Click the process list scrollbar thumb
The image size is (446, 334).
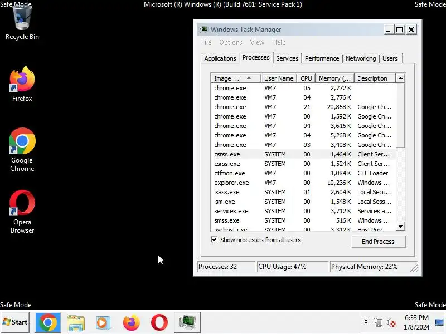(x=400, y=115)
